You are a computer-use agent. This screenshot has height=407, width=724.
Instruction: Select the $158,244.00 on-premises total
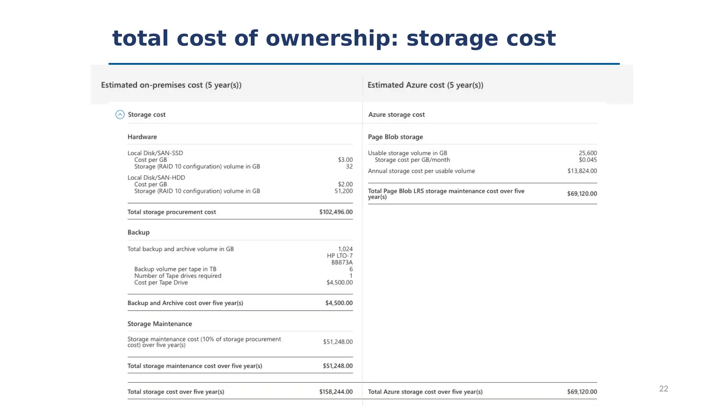[x=336, y=392]
